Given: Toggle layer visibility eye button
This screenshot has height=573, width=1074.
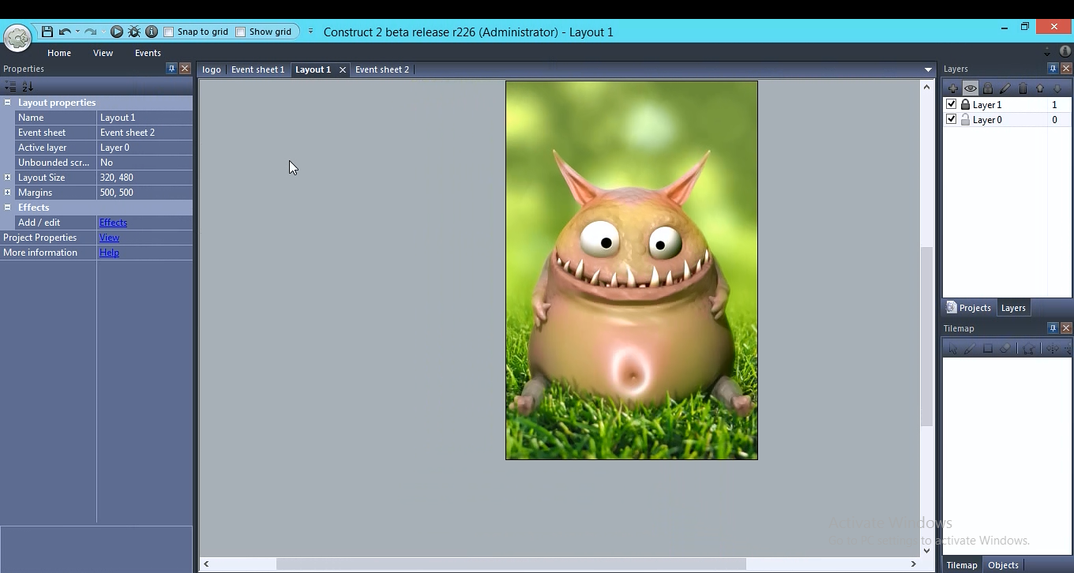Looking at the screenshot, I should 971,88.
